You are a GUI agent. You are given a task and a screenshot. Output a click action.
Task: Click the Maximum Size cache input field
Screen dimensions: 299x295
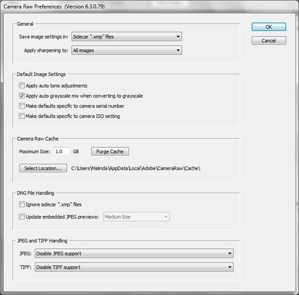pyautogui.click(x=62, y=151)
